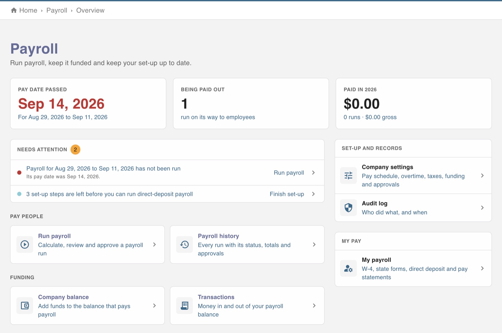
Task: Expand the chevron next to Finish set-up
Action: (313, 194)
